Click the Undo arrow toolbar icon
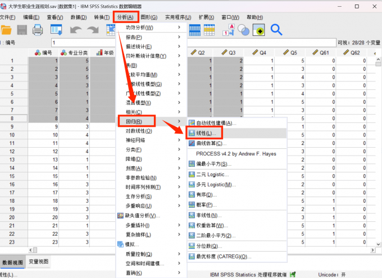 pyautogui.click(x=76, y=30)
